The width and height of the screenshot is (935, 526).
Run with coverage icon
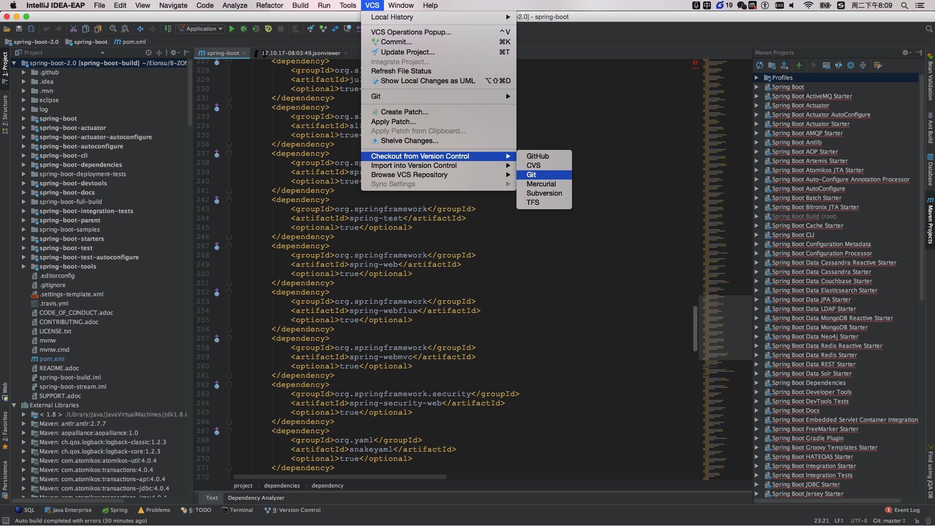point(256,29)
